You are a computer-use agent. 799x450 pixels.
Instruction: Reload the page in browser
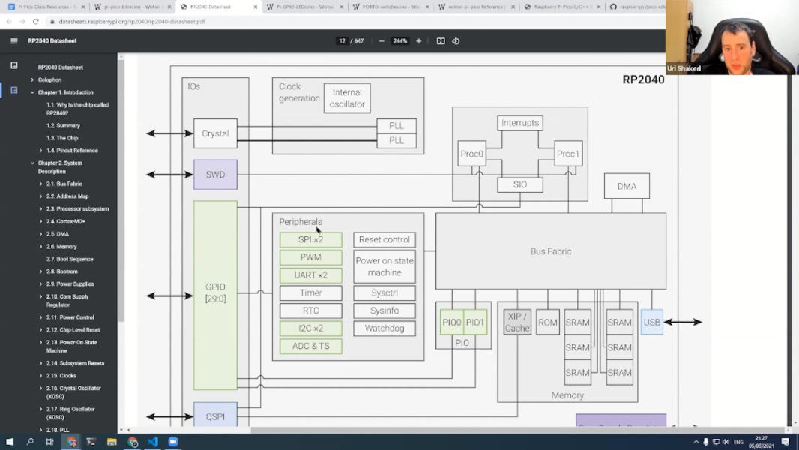35,22
